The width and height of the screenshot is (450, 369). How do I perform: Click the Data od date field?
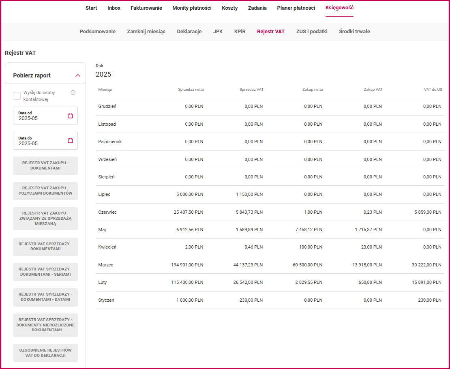(45, 116)
